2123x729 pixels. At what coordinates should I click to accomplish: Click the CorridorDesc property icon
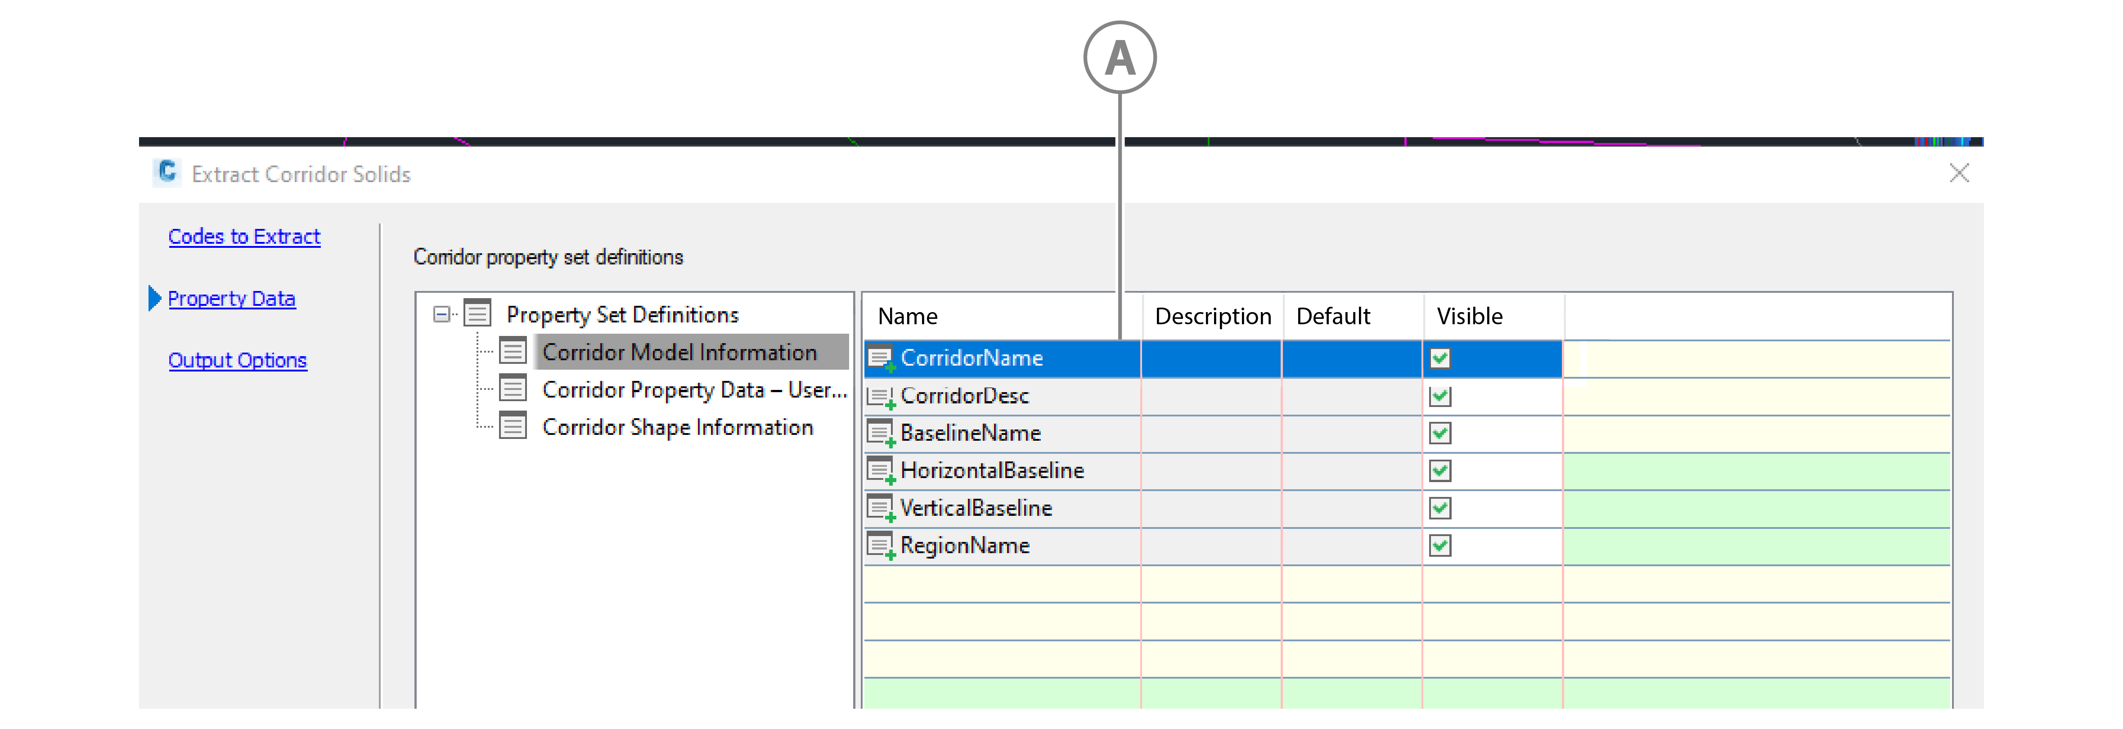880,396
